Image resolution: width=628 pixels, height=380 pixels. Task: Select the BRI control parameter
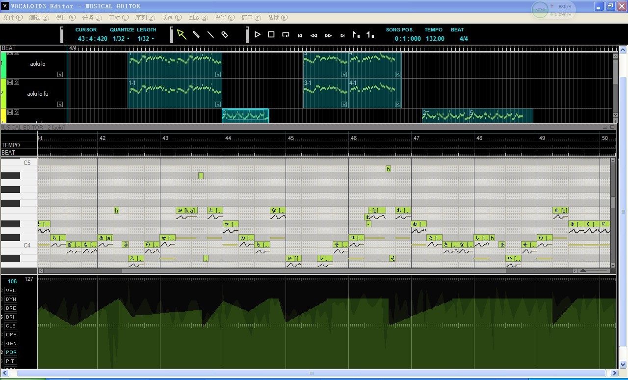click(11, 317)
